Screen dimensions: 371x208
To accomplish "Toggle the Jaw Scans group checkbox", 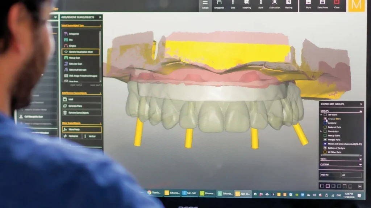I will [x=325, y=114].
